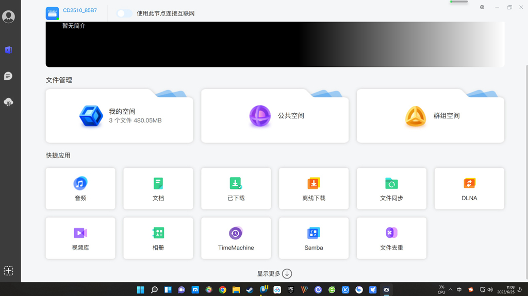Open the messages icon in the sidebar
The width and height of the screenshot is (528, 296).
pyautogui.click(x=8, y=76)
